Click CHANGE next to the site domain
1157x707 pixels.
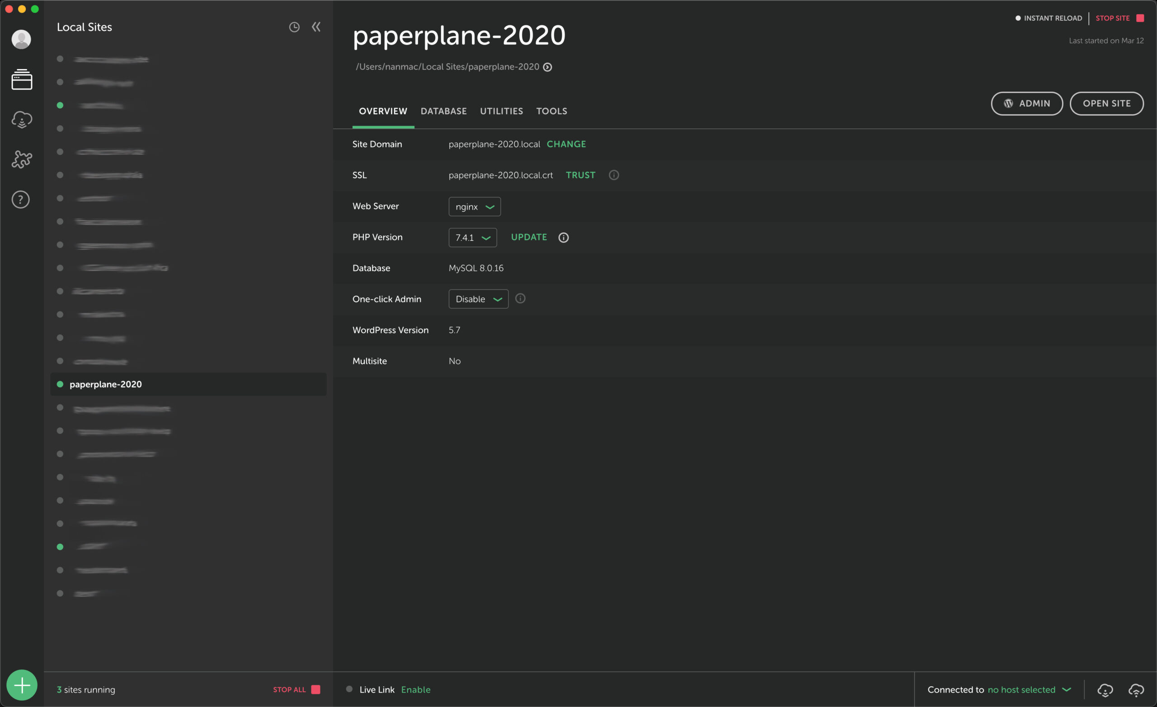[x=566, y=144]
